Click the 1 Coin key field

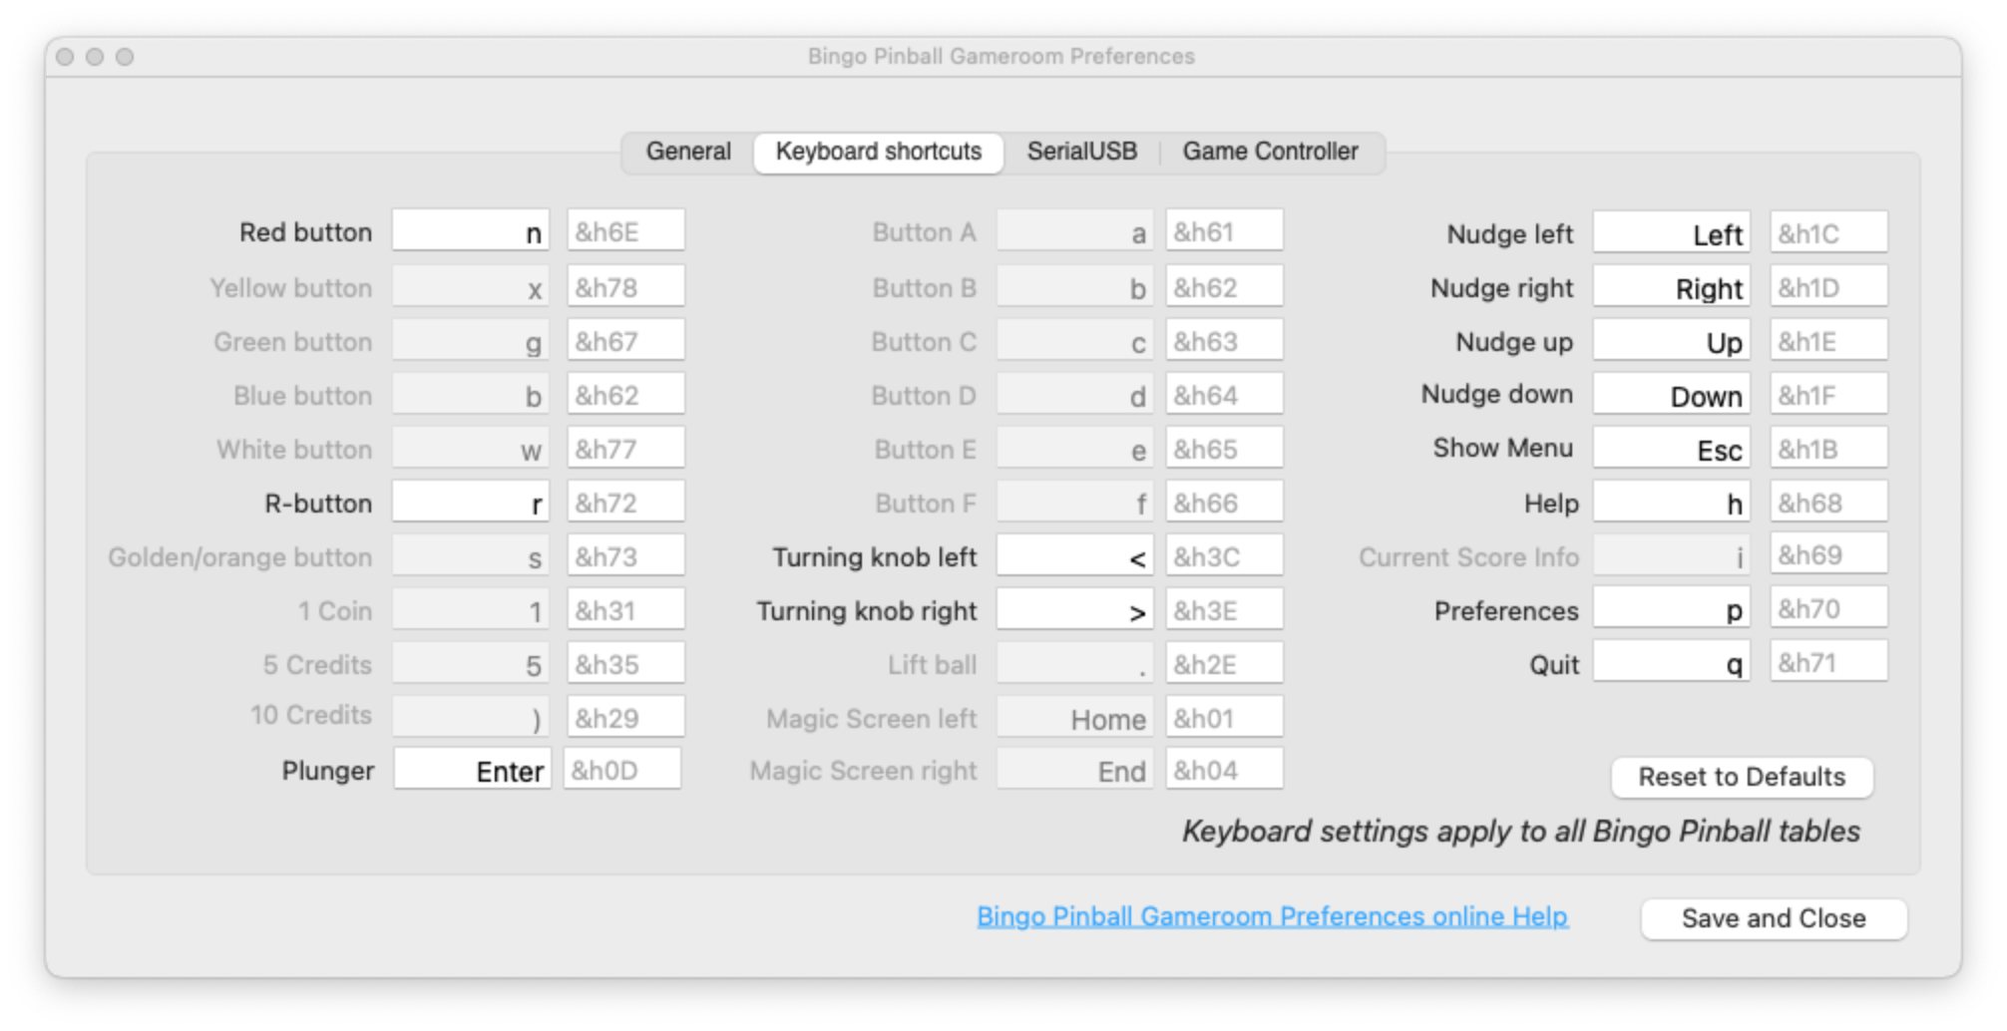pos(471,609)
